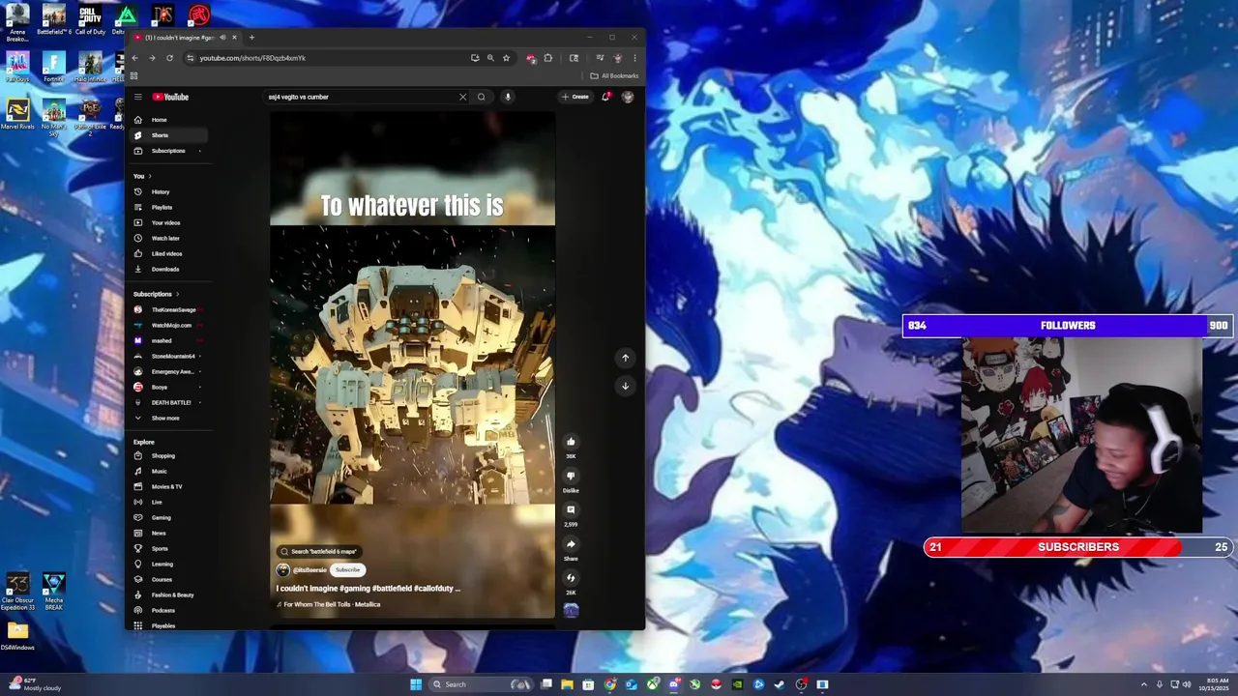Viewport: 1238px width, 696px height.
Task: Show hidden system tray icons chevron
Action: (x=1144, y=684)
